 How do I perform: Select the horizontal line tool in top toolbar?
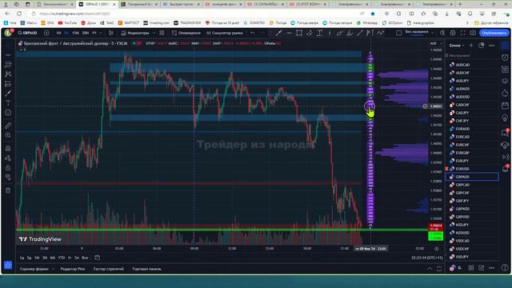click(x=289, y=33)
